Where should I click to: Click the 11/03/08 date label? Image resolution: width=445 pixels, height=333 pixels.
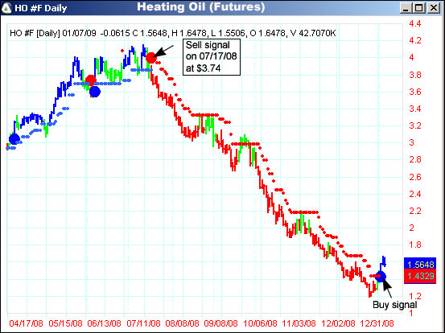point(299,323)
